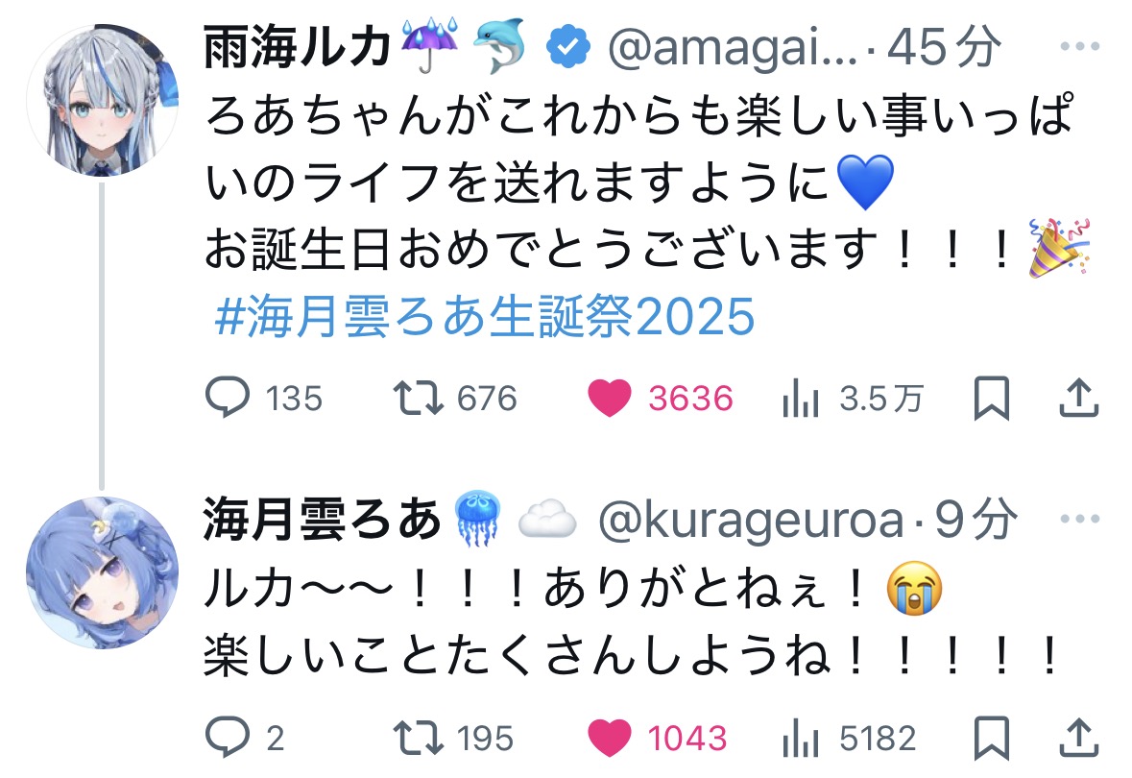1132x778 pixels.
Task: Open the #海月雲ろあ生誕祭2025 hashtag
Action: [x=485, y=316]
